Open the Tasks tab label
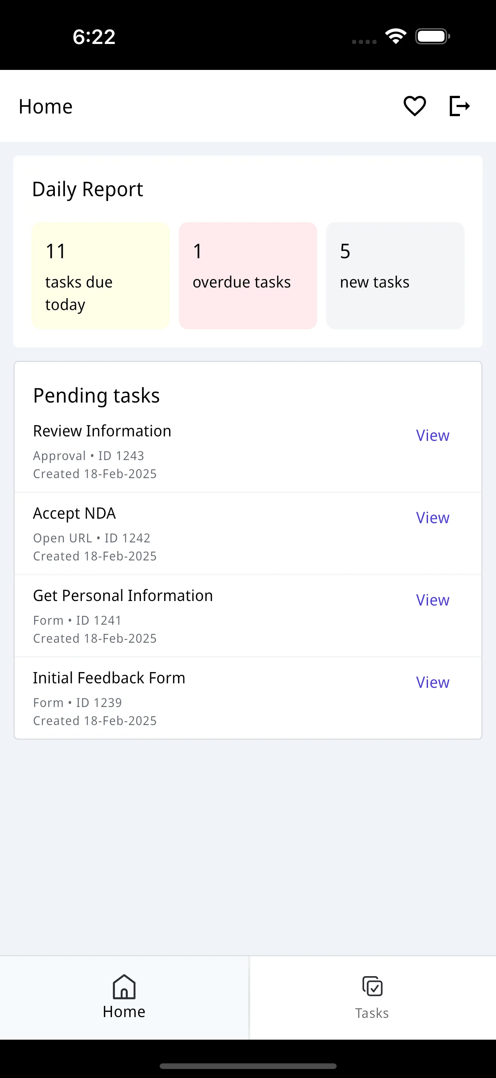The width and height of the screenshot is (496, 1078). point(372,1013)
